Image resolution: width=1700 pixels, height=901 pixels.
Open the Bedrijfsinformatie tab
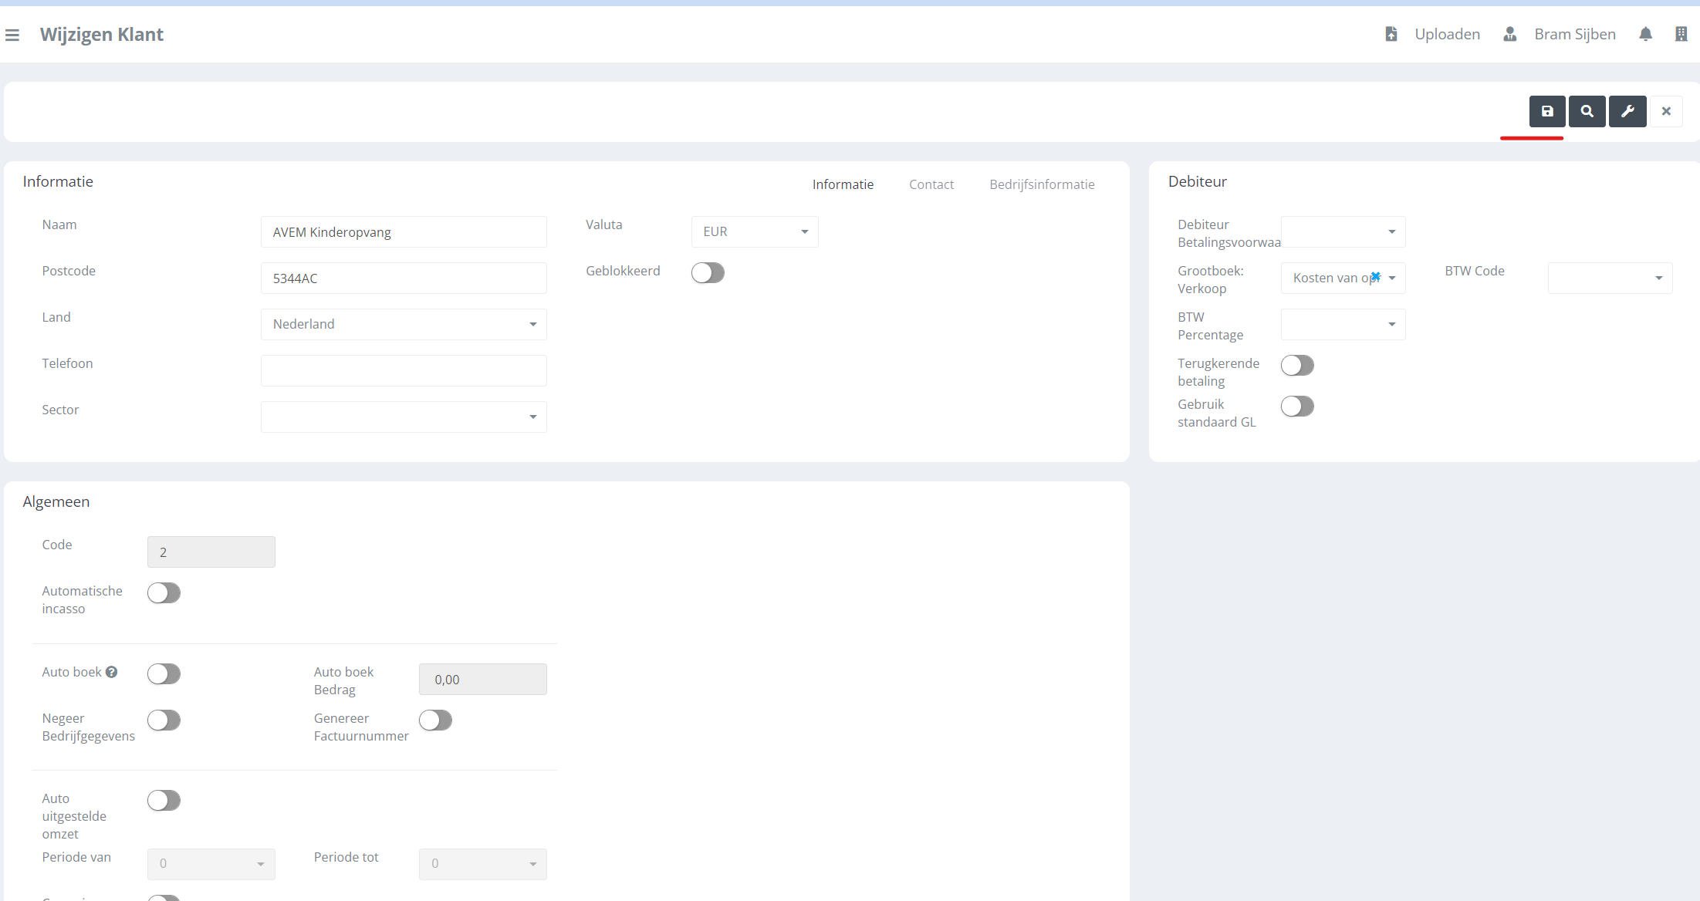pos(1042,184)
